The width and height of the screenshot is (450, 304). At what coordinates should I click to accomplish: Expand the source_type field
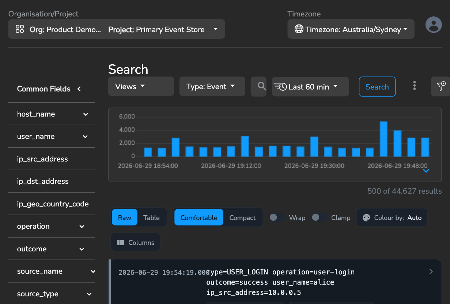(x=89, y=294)
